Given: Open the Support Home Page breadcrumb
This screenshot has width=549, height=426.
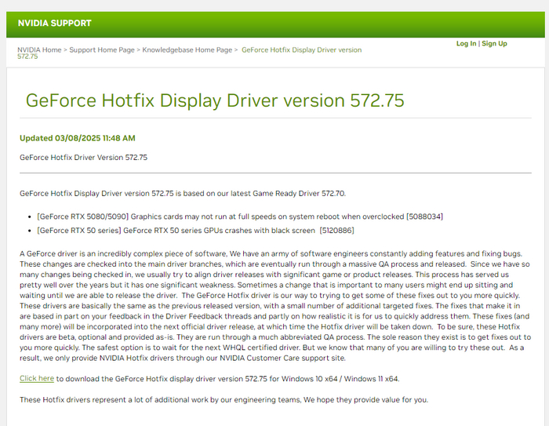Looking at the screenshot, I should pos(102,50).
